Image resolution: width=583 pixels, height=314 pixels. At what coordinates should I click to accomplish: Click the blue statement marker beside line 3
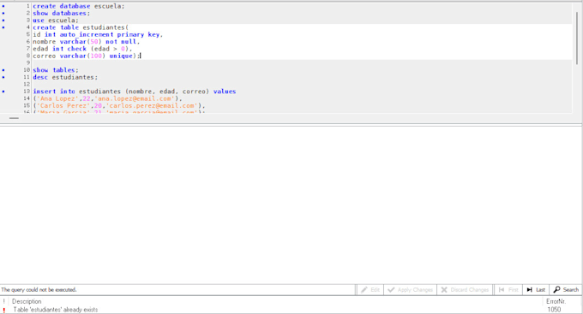pyautogui.click(x=3, y=21)
